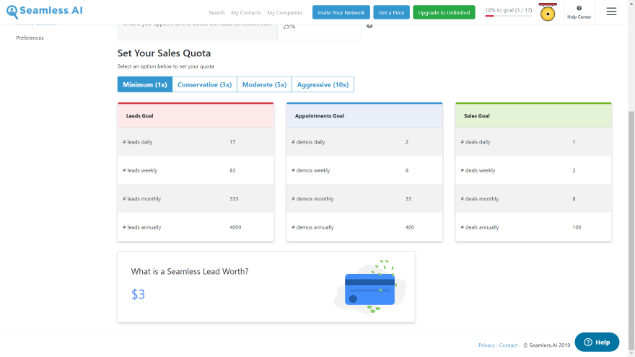This screenshot has width=635, height=357.
Task: Open the Privacy footer link
Action: pyautogui.click(x=486, y=345)
